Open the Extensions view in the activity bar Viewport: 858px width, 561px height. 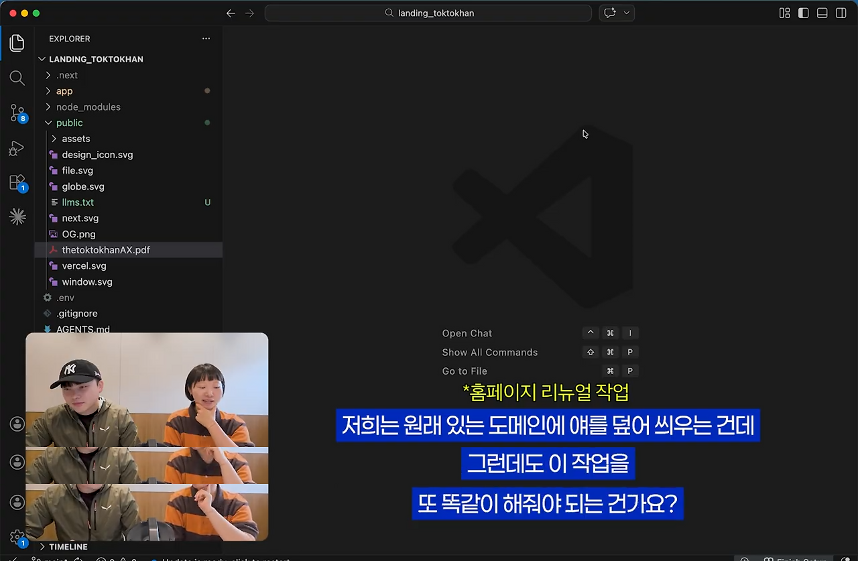click(x=17, y=182)
